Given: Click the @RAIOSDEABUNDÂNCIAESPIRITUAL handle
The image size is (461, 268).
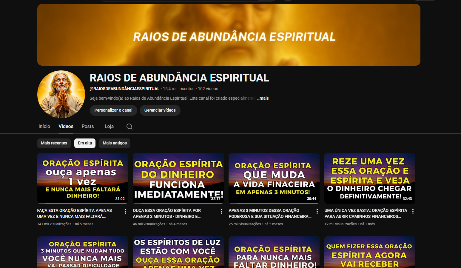Looking at the screenshot, I should [x=124, y=89].
